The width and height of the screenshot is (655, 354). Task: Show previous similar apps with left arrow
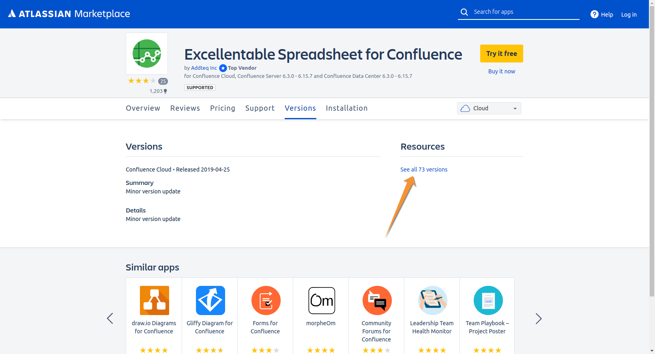point(110,318)
